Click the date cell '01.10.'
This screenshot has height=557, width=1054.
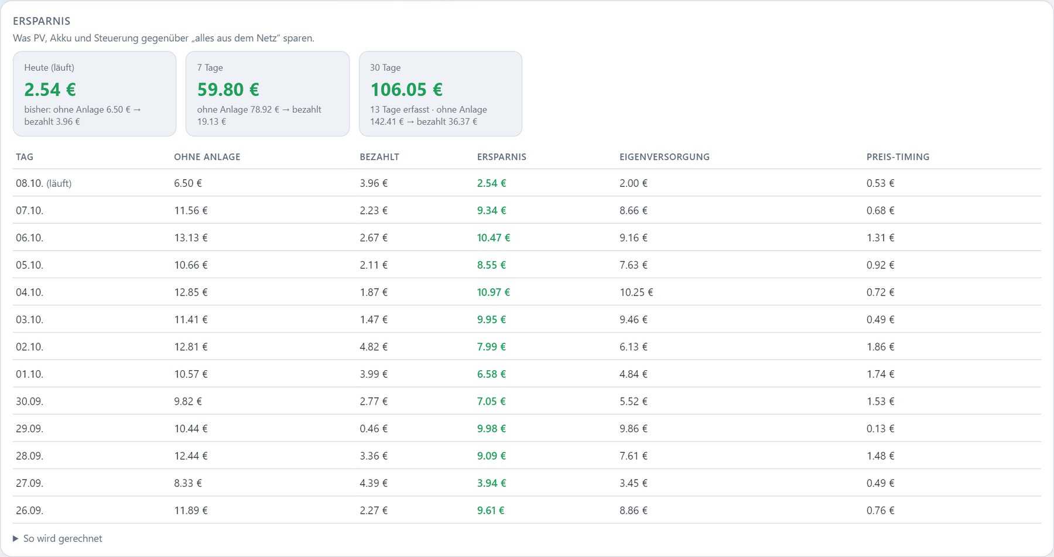[x=30, y=374]
